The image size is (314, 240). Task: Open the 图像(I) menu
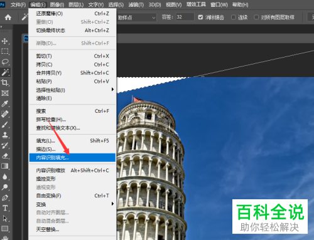click(57, 4)
